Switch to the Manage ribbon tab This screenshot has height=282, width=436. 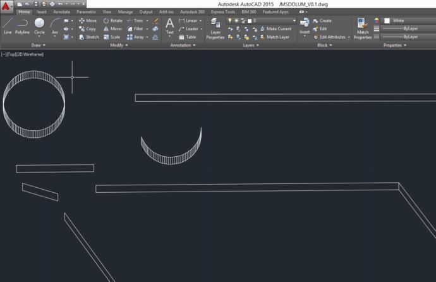[125, 11]
